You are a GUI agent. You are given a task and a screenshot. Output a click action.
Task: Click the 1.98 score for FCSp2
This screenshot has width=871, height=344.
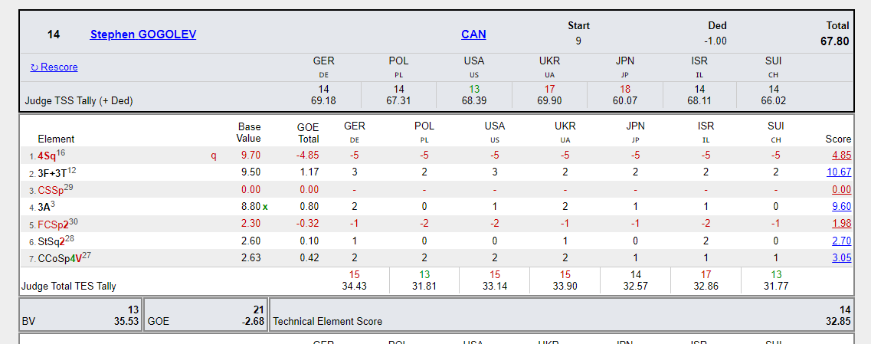[841, 224]
